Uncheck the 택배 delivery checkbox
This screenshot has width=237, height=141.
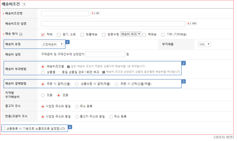pos(43,35)
